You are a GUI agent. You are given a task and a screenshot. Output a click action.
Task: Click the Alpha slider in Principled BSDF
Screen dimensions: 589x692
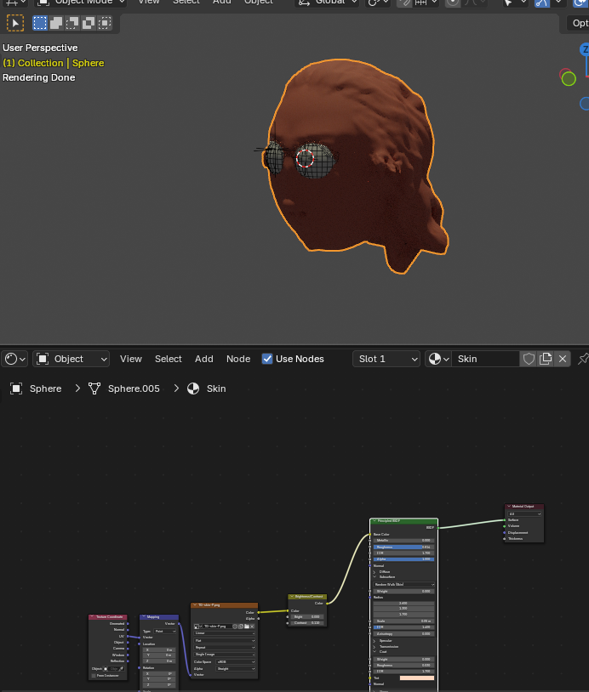(403, 559)
